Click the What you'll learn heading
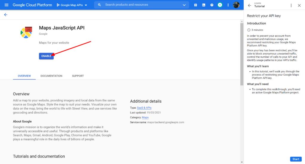The image size is (305, 164). click(258, 66)
